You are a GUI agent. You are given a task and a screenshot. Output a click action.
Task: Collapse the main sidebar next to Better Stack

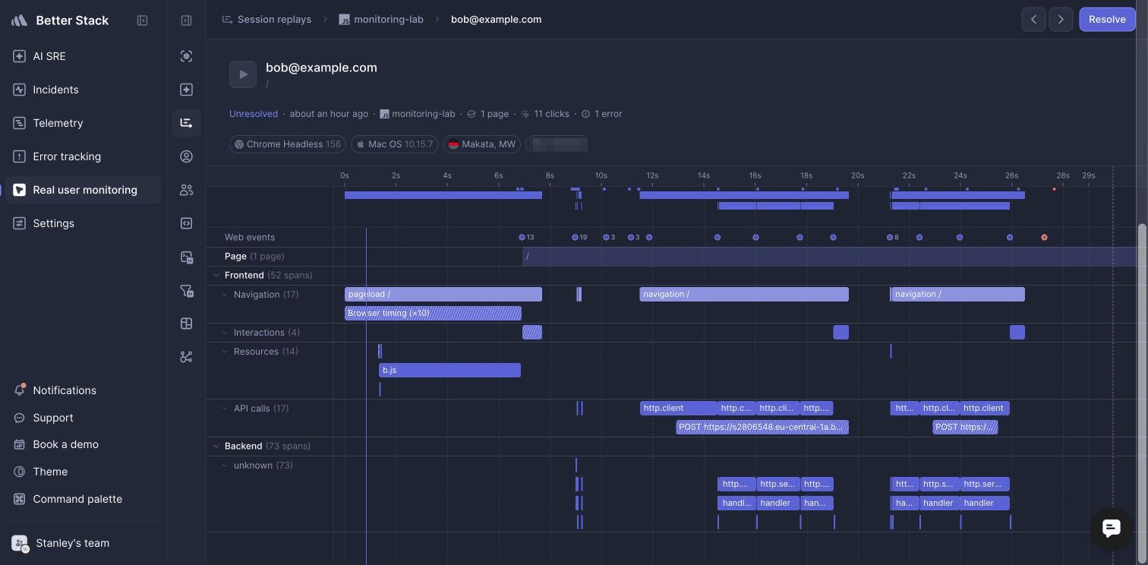[x=142, y=21]
